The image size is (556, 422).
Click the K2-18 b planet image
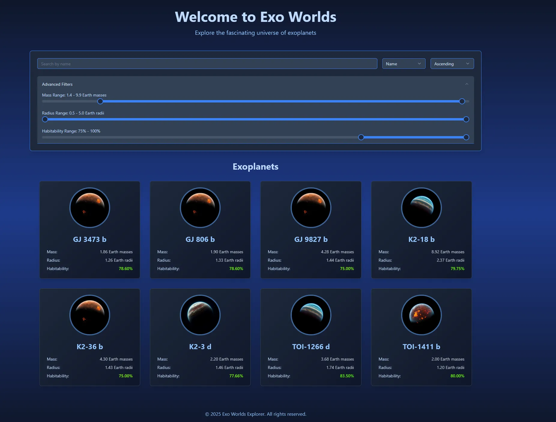pos(421,208)
